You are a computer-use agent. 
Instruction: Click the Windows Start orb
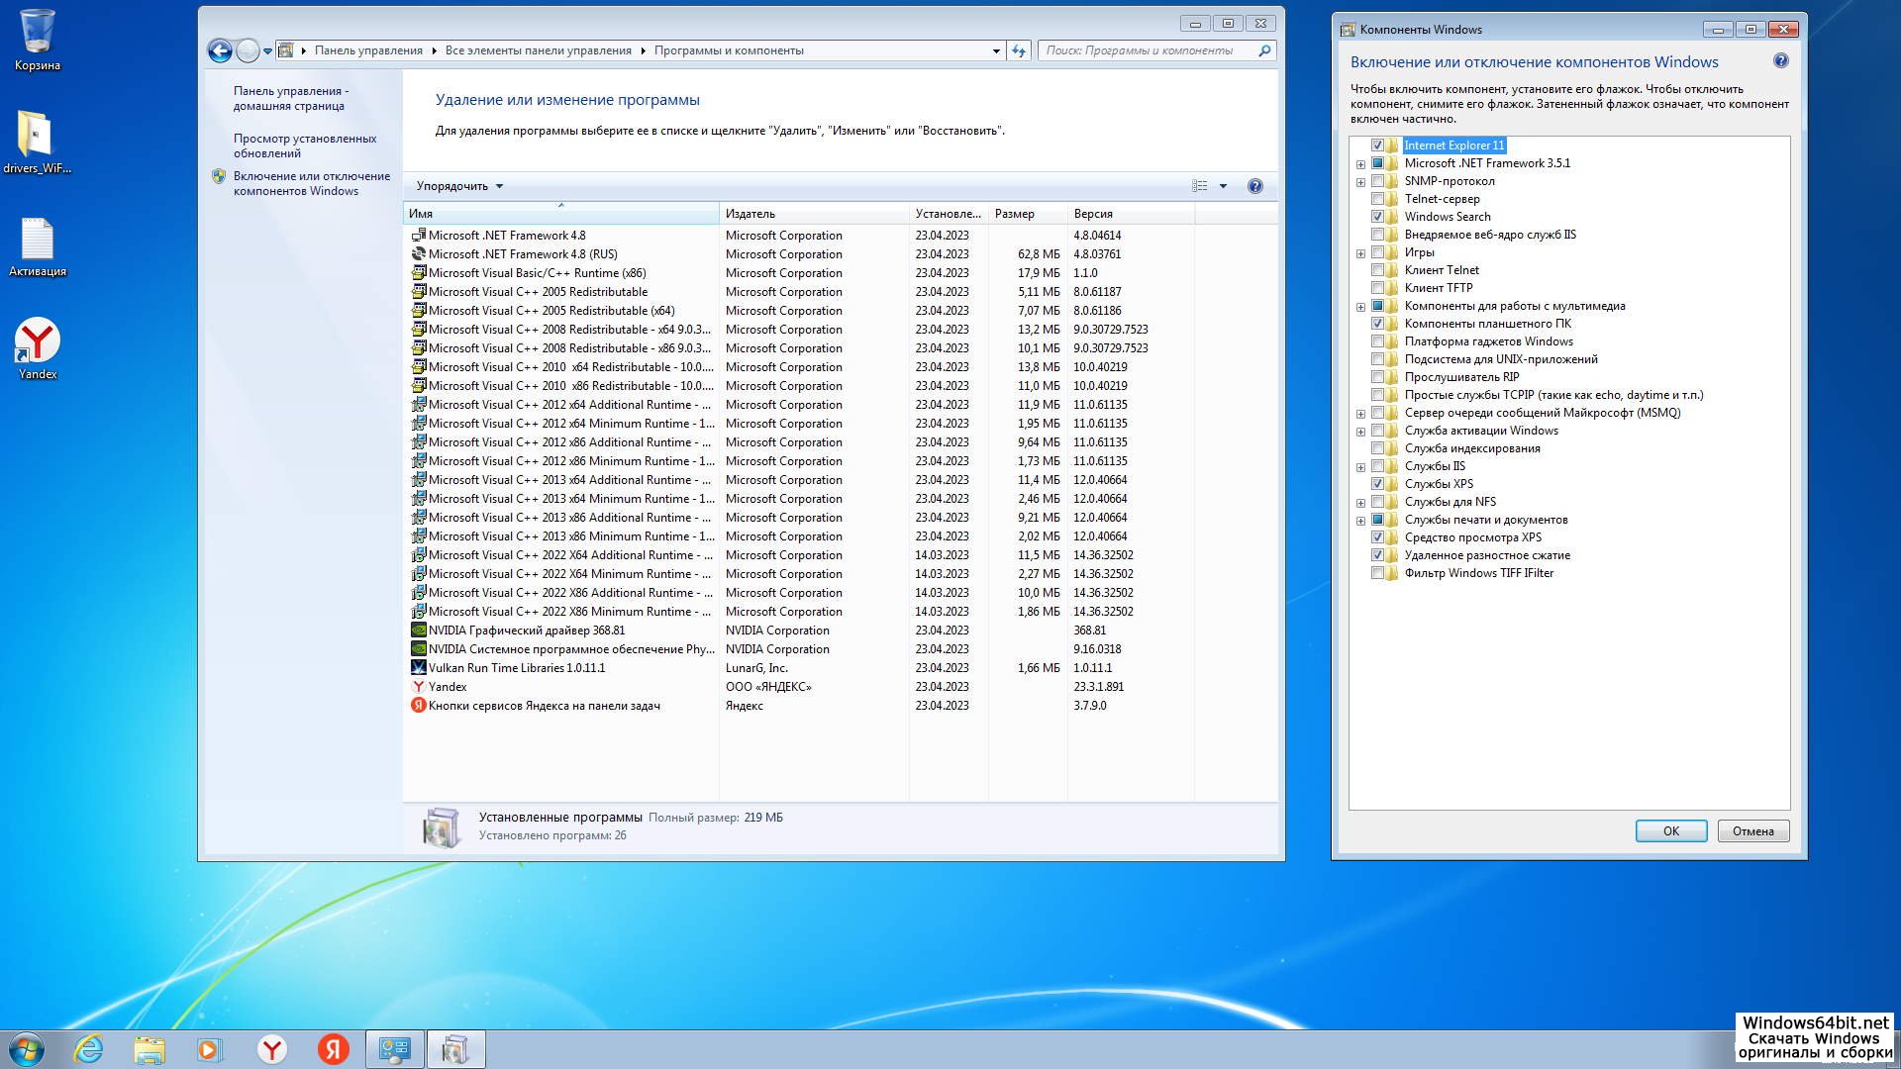pos(27,1049)
